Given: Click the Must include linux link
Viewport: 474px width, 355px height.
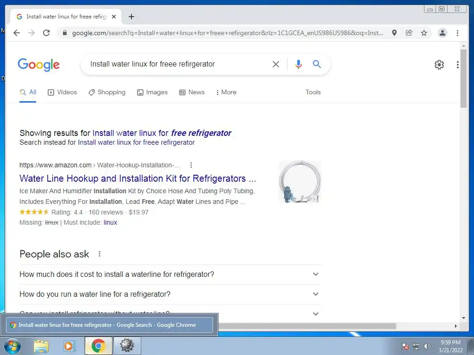Looking at the screenshot, I should click(x=110, y=222).
